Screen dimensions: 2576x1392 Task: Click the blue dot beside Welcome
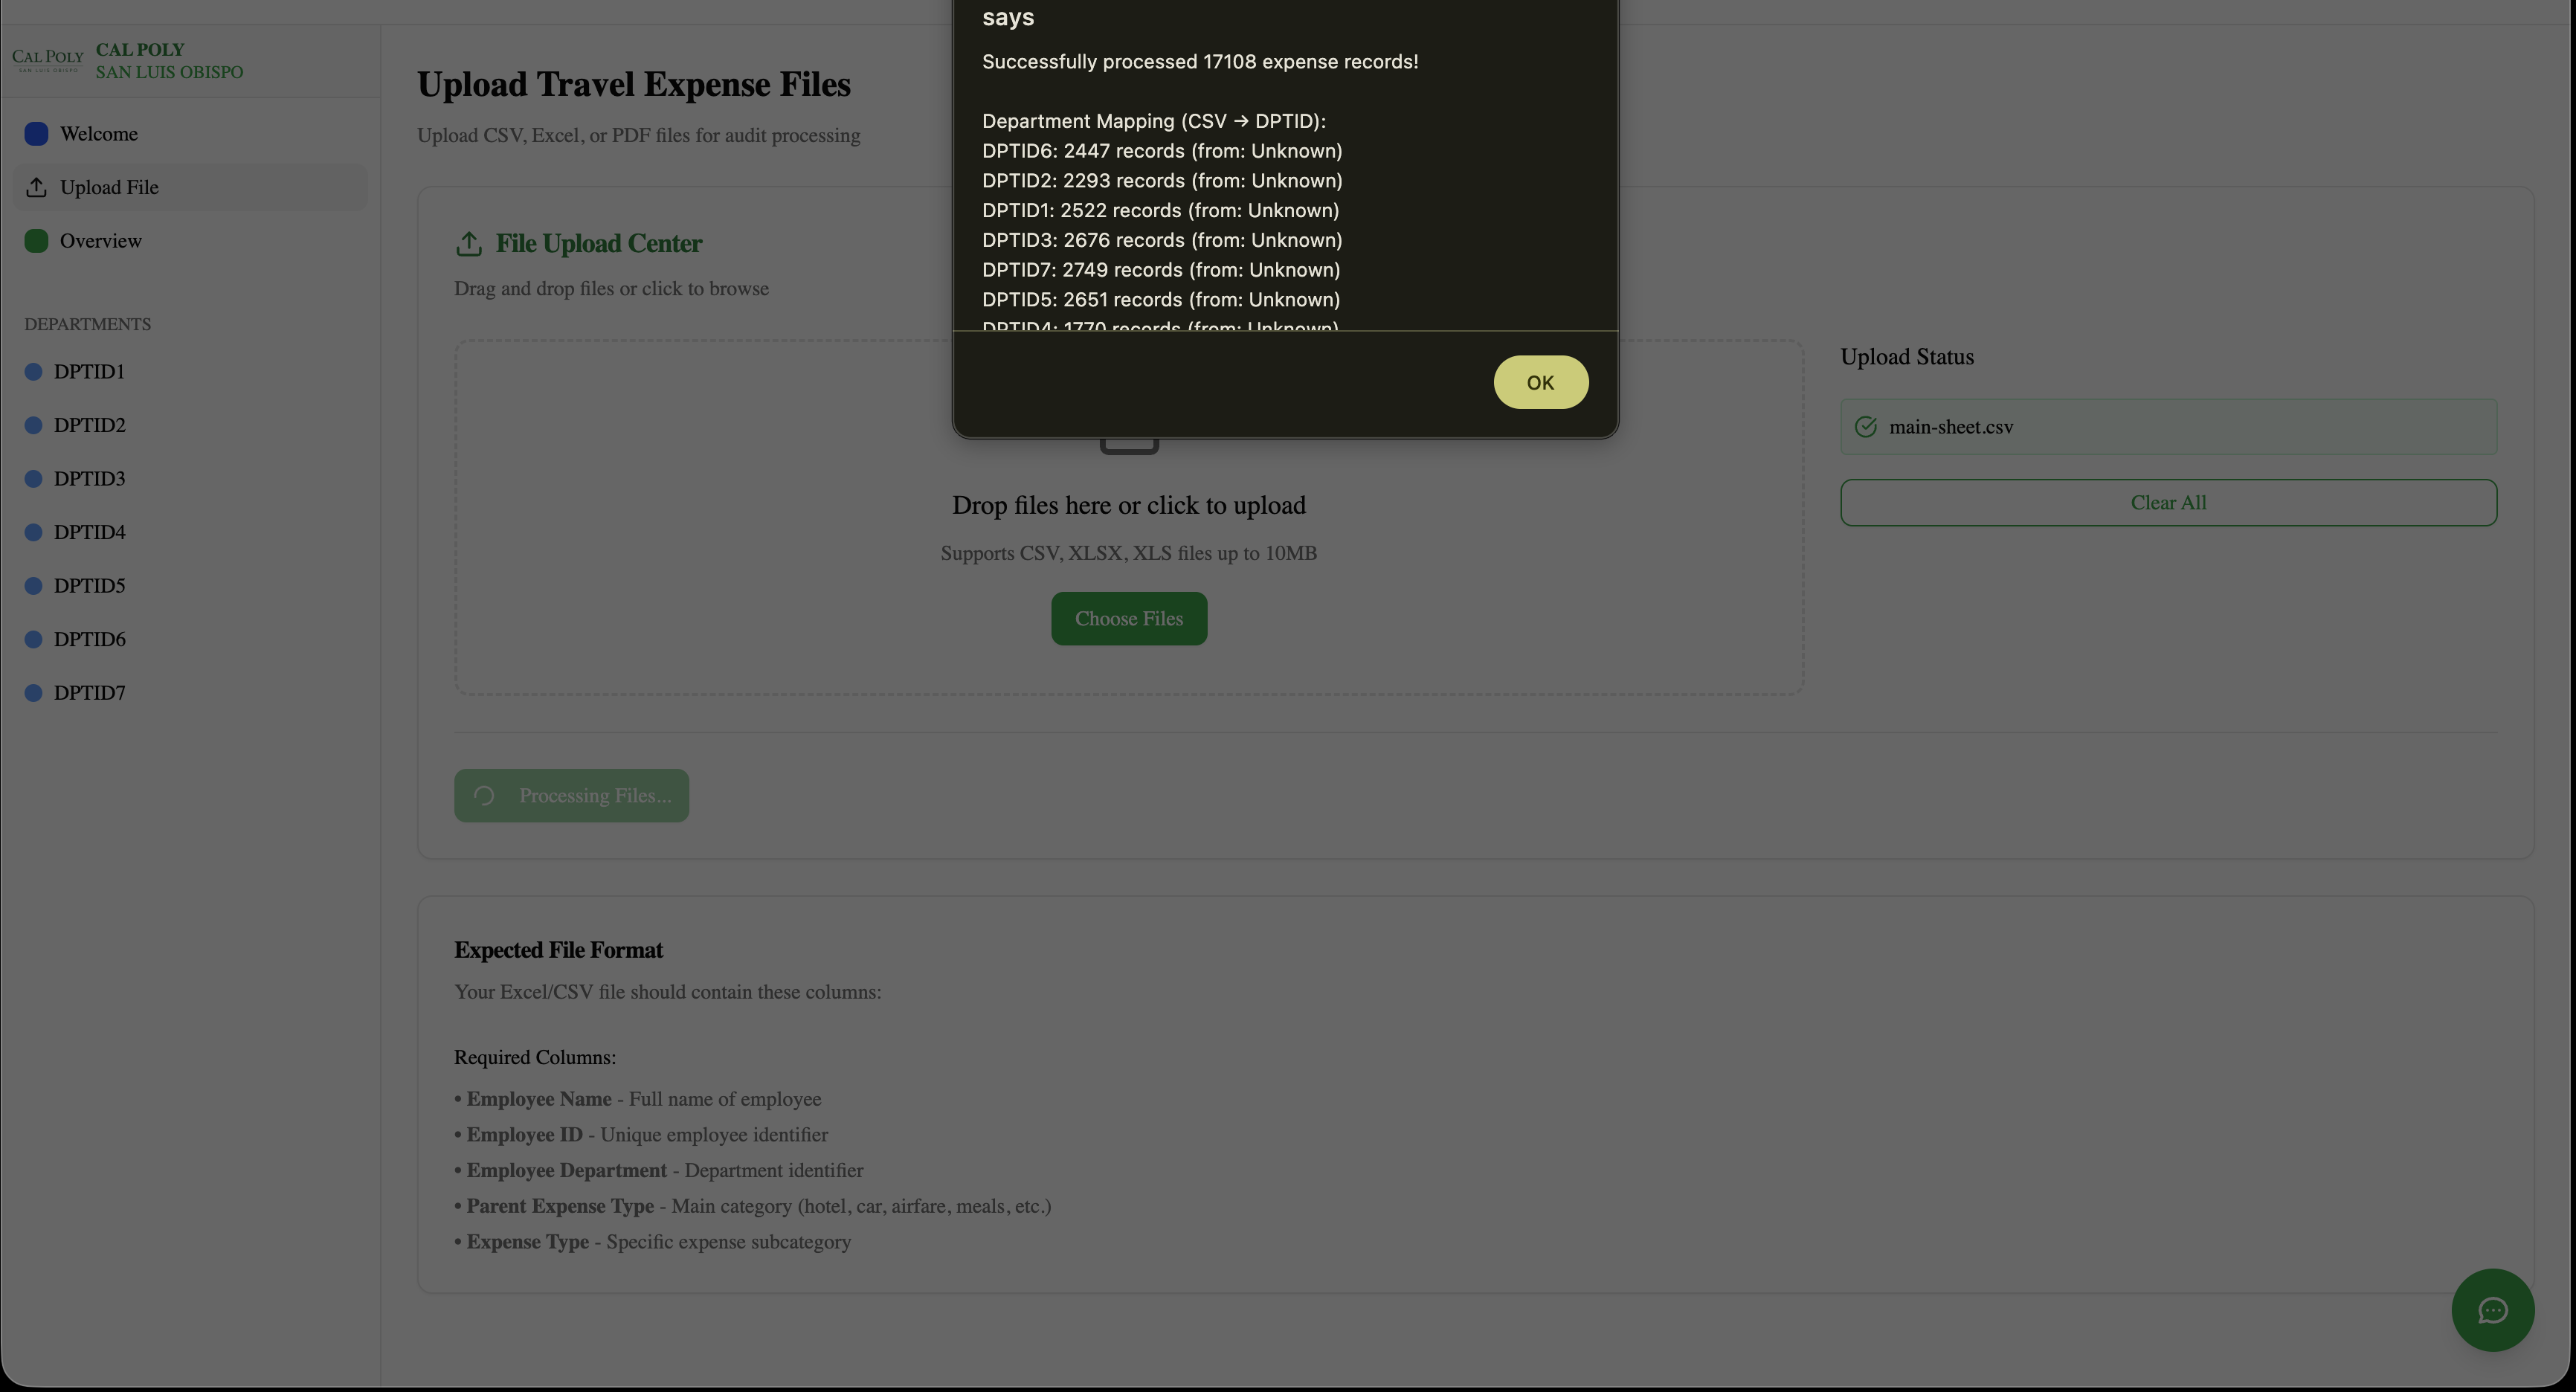tap(36, 133)
